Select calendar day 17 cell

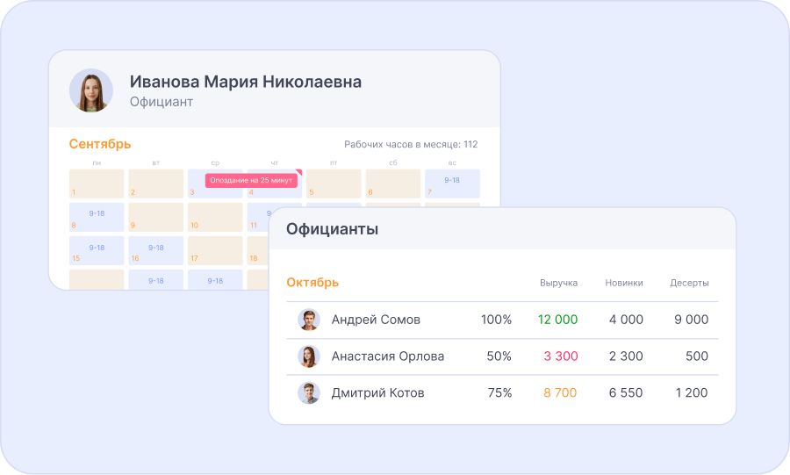215,250
